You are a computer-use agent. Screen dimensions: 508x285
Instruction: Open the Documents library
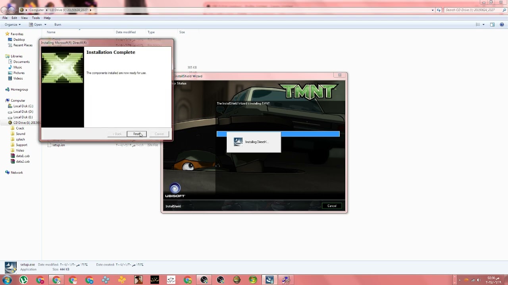(21, 62)
